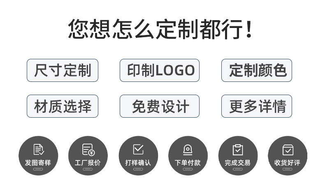Image resolution: width=325 pixels, height=186 pixels.
Task: Click the 完成交易 clipboard icon
Action: 238,149
